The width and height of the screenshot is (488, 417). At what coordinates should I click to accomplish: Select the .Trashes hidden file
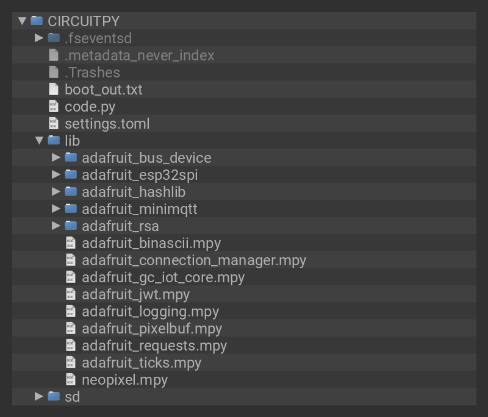coord(92,72)
